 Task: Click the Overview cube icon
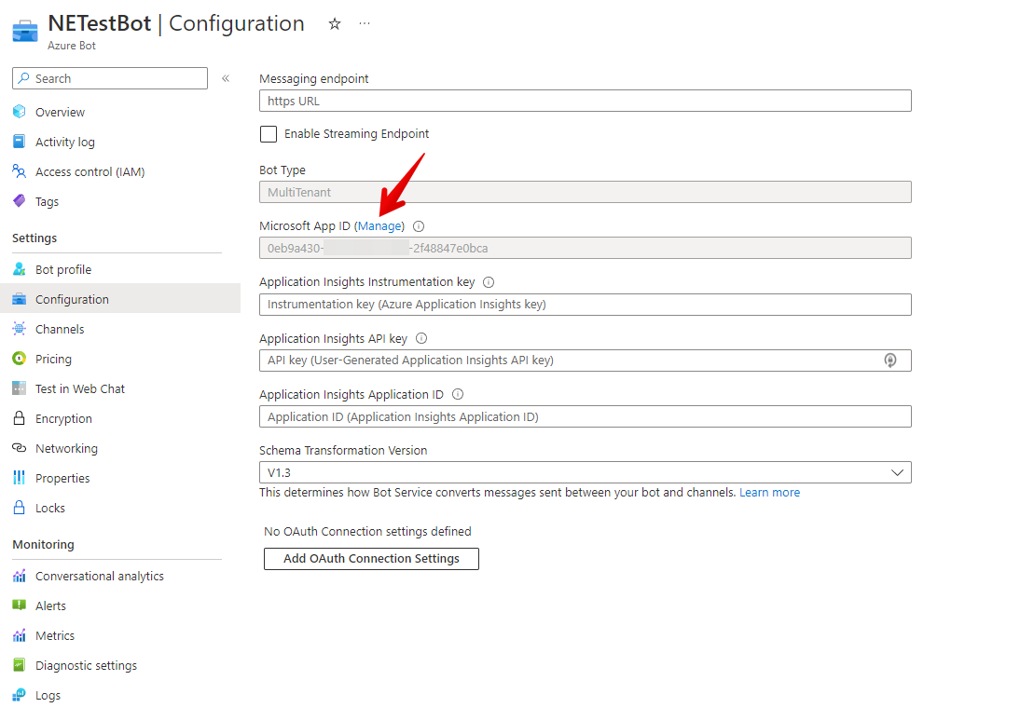20,112
